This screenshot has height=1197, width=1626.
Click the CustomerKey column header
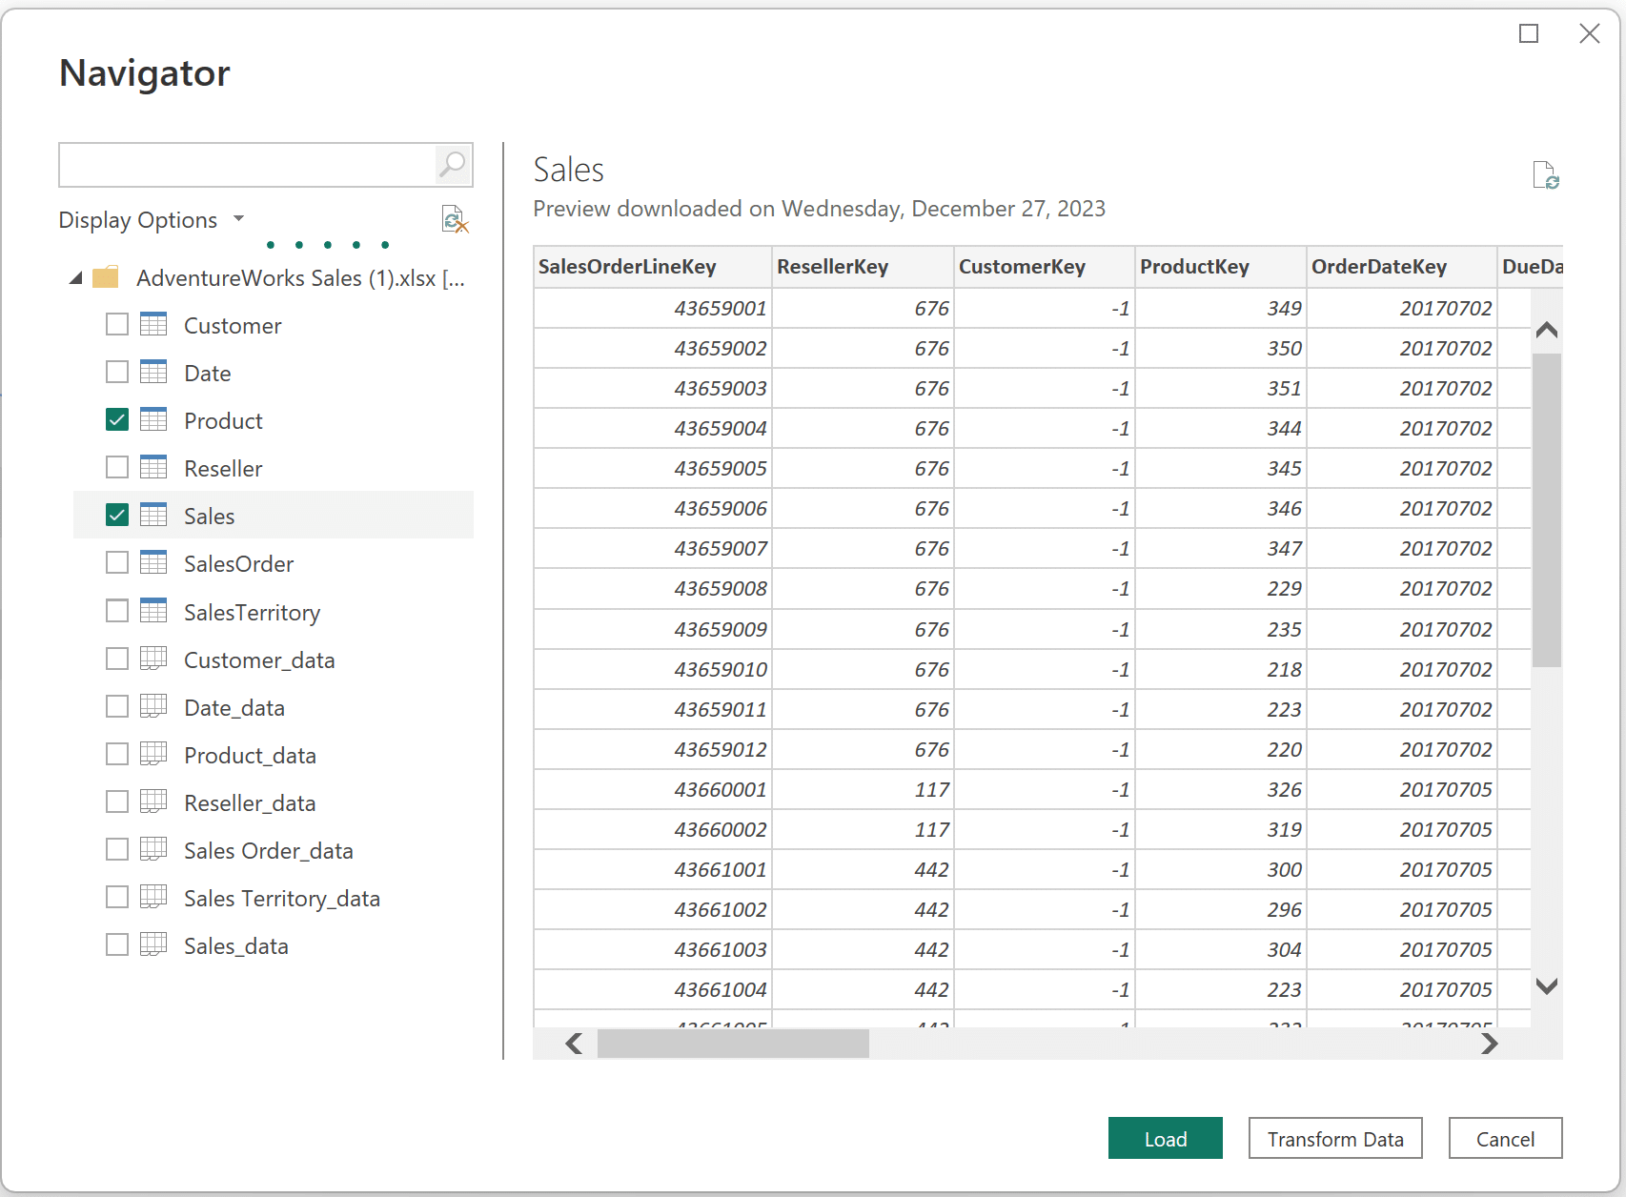pos(1045,267)
